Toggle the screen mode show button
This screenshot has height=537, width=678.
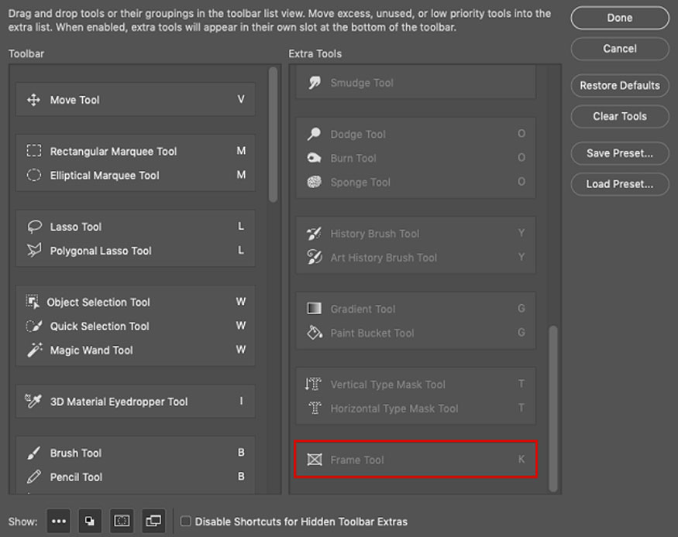click(x=153, y=522)
